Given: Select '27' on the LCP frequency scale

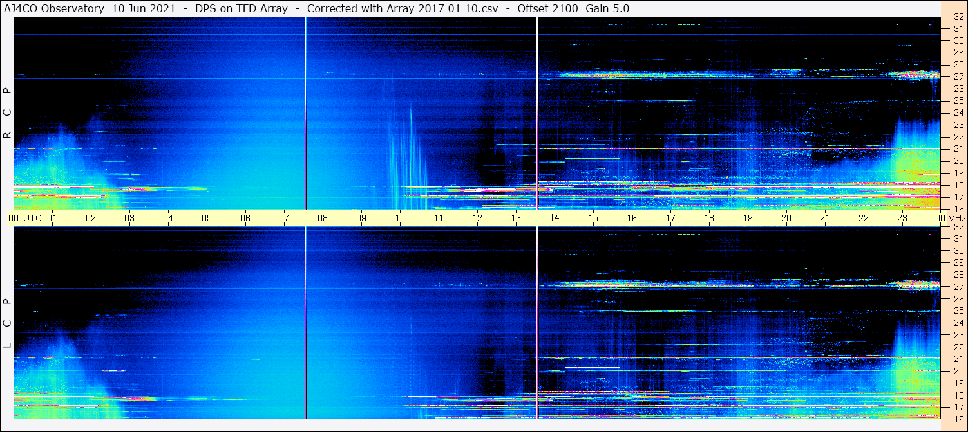Looking at the screenshot, I should pyautogui.click(x=958, y=287).
